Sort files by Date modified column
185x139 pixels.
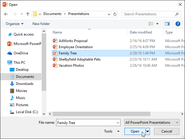pyautogui.click(x=141, y=32)
